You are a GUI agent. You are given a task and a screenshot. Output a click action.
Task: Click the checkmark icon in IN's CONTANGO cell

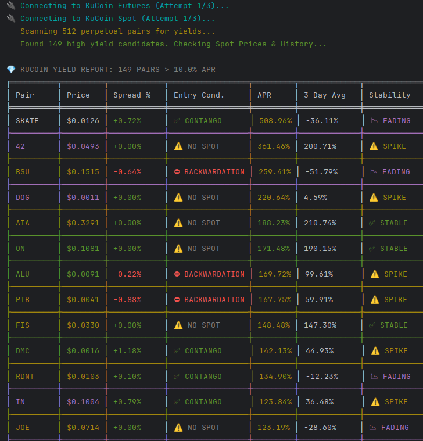coord(177,402)
